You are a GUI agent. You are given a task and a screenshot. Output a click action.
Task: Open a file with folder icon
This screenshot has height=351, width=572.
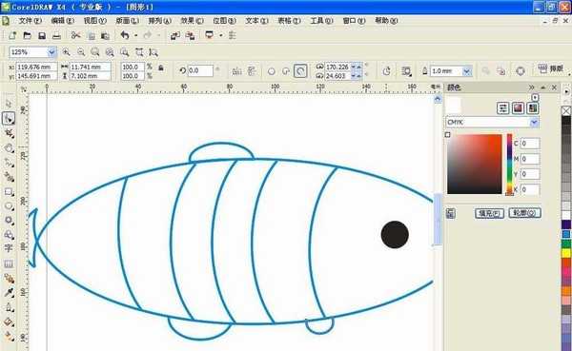tap(27, 35)
